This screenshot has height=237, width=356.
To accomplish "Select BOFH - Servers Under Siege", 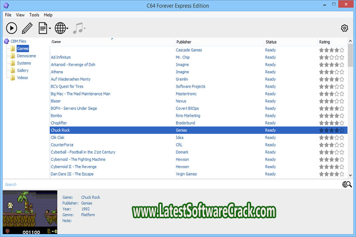I will (199, 108).
